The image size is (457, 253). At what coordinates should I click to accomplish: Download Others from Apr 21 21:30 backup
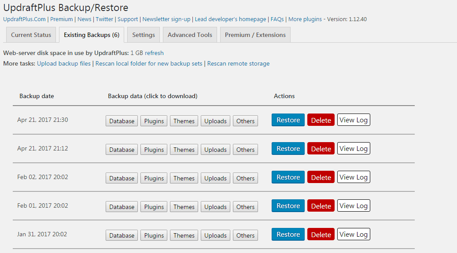245,121
